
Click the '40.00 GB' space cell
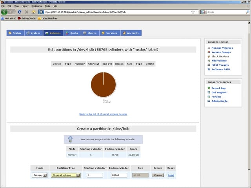pos(133,155)
